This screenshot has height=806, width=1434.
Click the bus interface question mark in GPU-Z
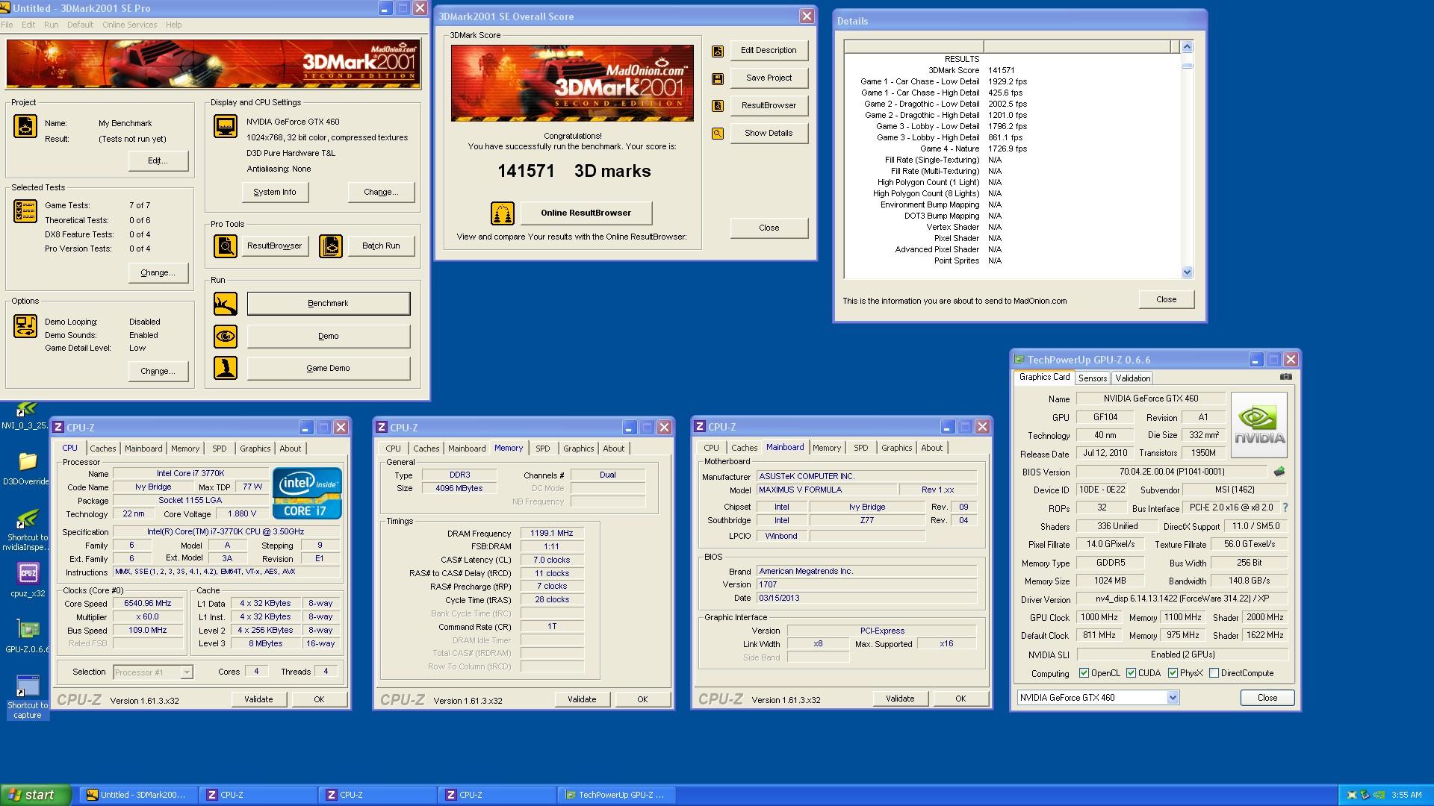pyautogui.click(x=1285, y=508)
